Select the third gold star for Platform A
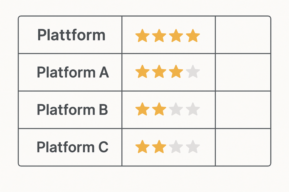289x192 pixels. click(x=176, y=72)
